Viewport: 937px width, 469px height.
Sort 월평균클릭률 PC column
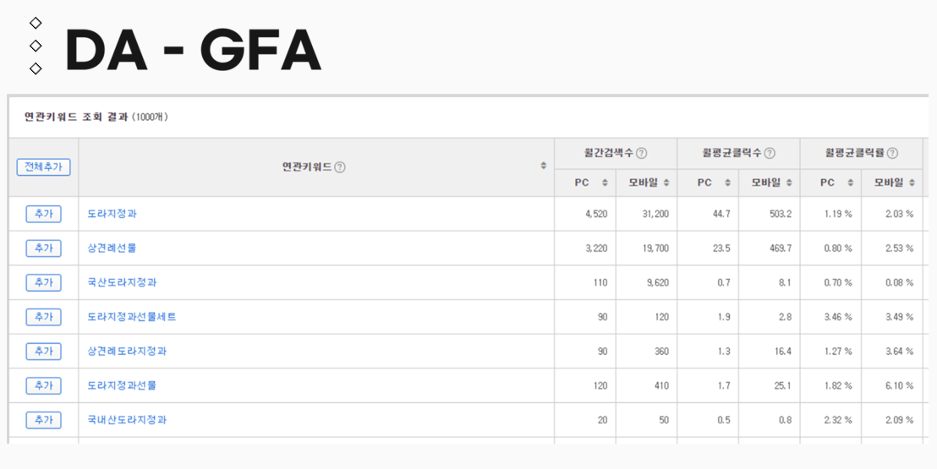851,183
